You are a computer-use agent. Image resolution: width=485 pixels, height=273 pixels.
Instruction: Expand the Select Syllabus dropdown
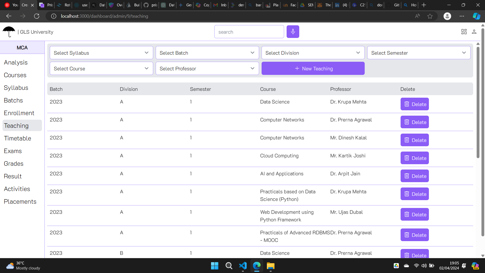coord(101,53)
